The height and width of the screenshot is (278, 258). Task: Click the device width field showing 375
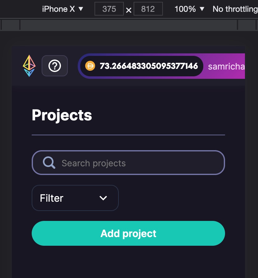click(109, 9)
